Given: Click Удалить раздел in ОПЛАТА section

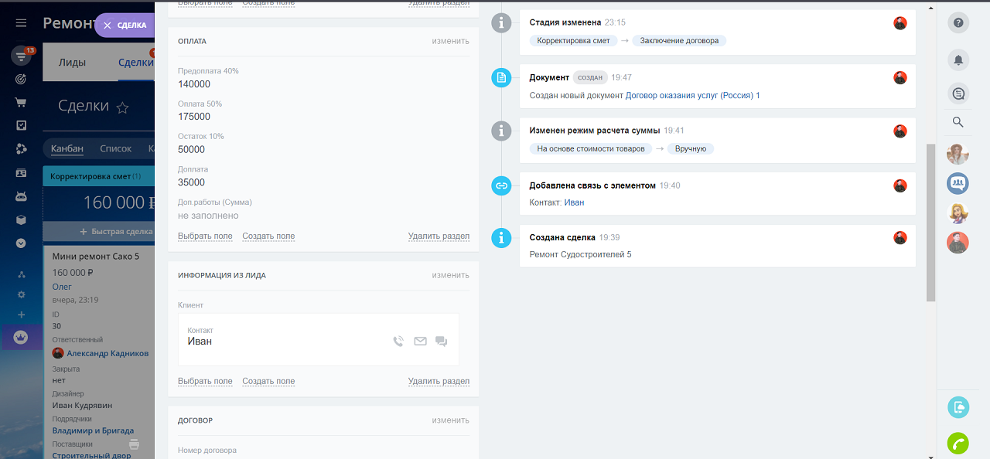Looking at the screenshot, I should tap(439, 236).
